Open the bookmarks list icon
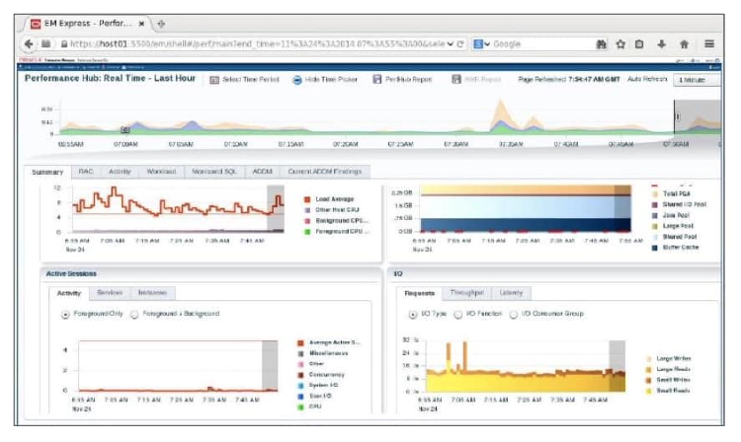Screen dimensions: 741x442 tap(639, 43)
